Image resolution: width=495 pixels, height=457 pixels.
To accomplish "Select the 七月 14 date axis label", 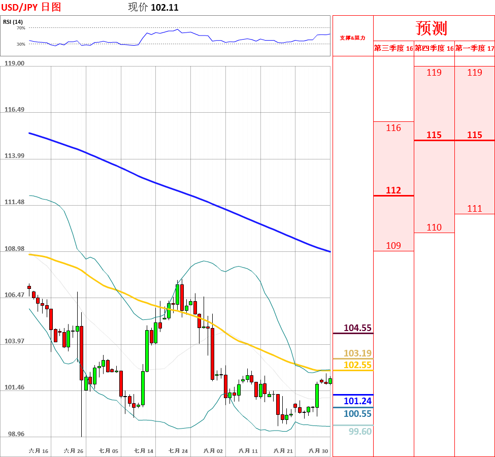I will click(144, 451).
